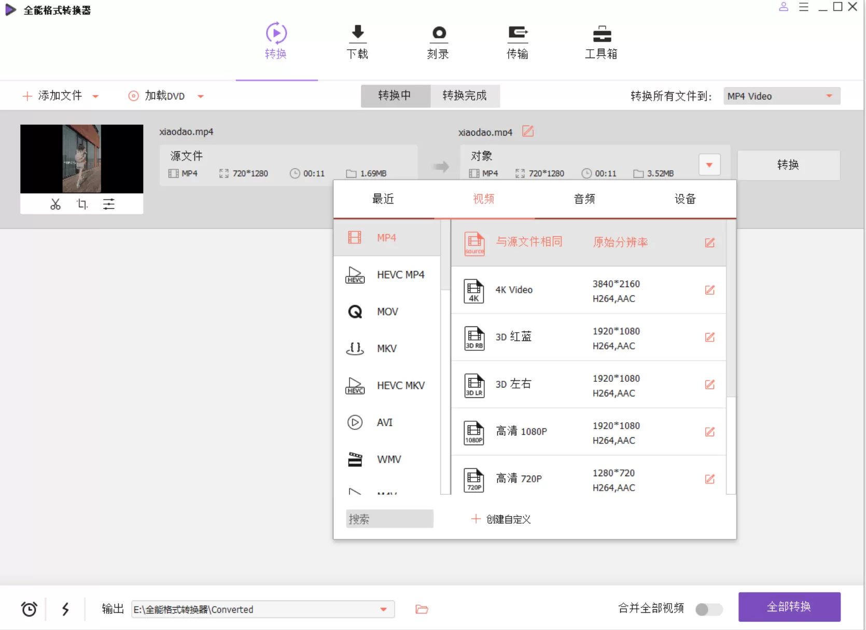Screen dimensions: 866x630
Task: Click the high-speed conversion lightning icon
Action: tap(65, 609)
